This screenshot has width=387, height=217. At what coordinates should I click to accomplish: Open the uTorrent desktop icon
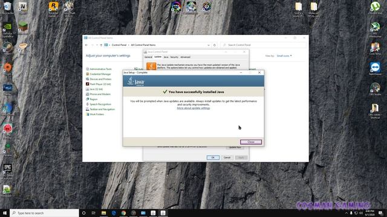click(x=375, y=7)
